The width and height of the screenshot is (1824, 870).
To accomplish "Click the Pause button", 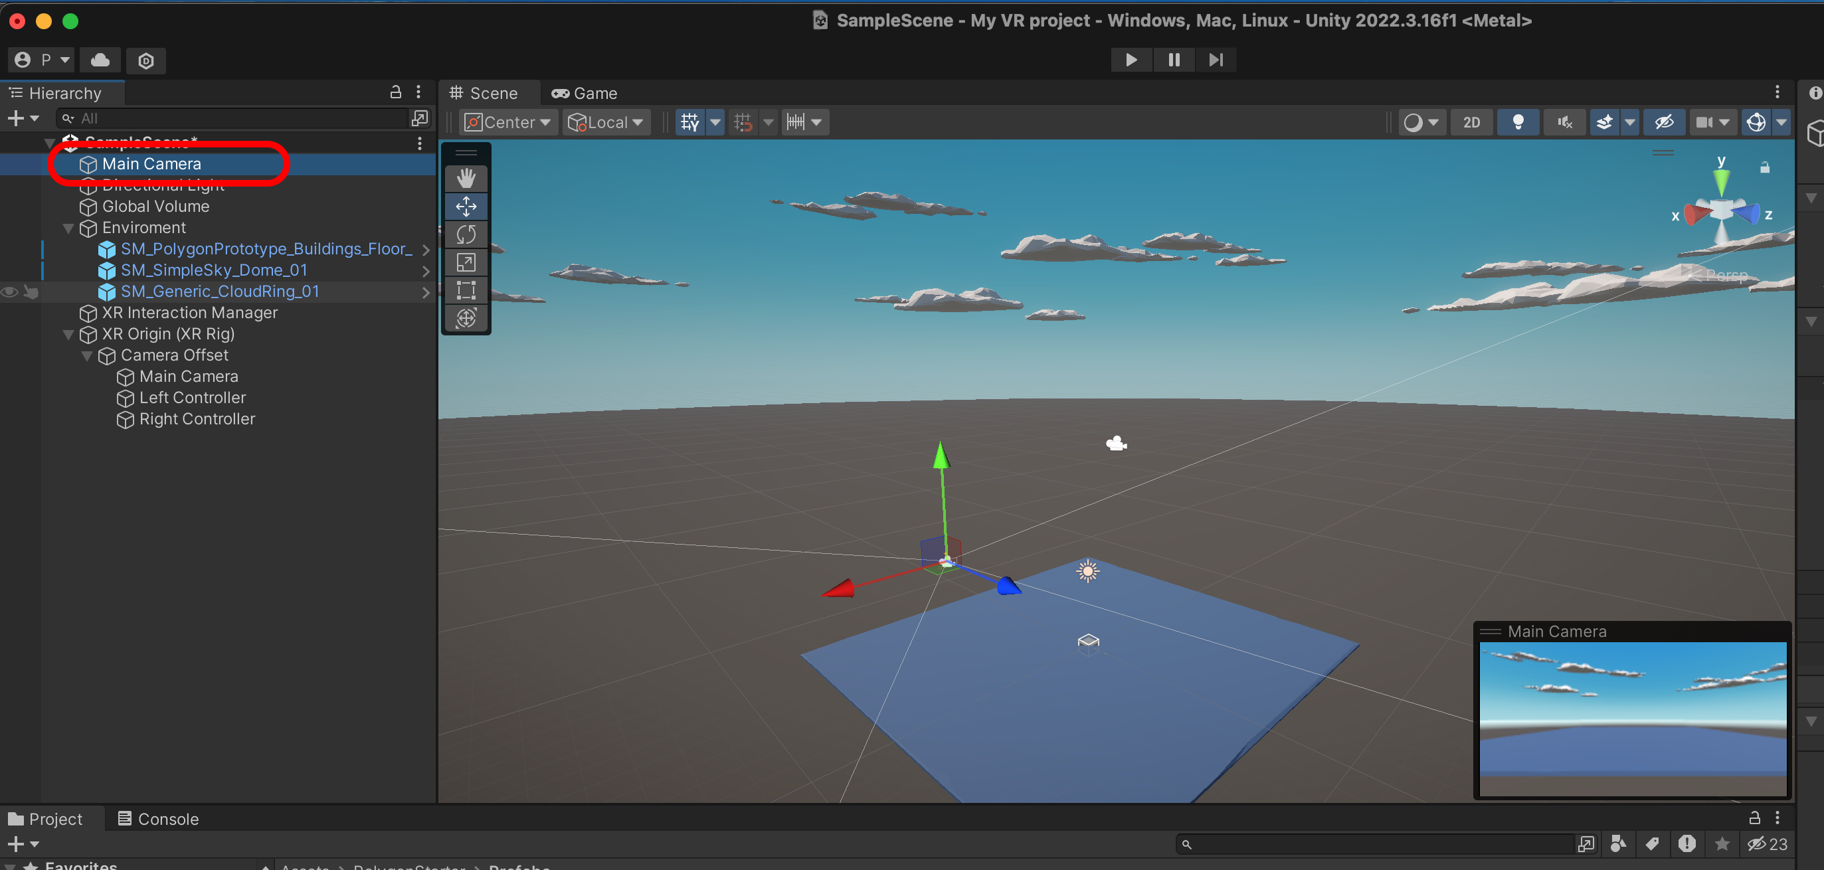I will tap(1173, 60).
